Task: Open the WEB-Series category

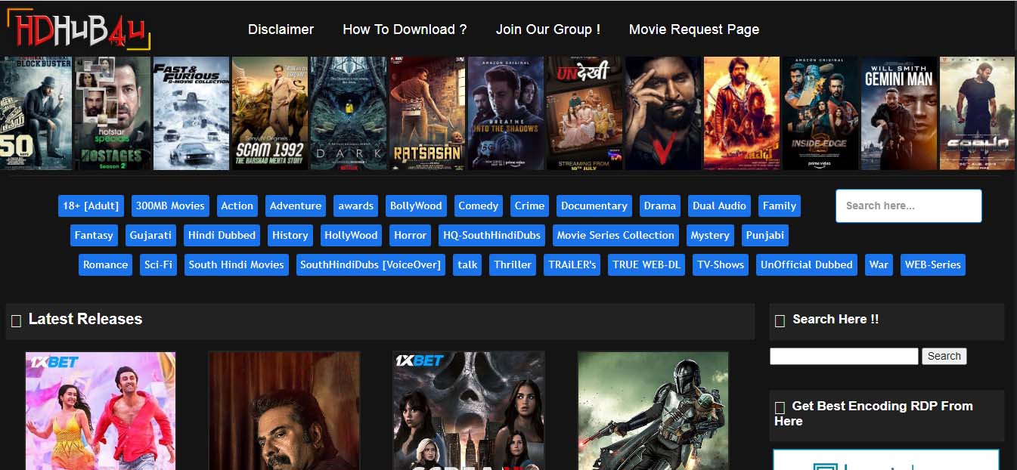Action: 933,264
